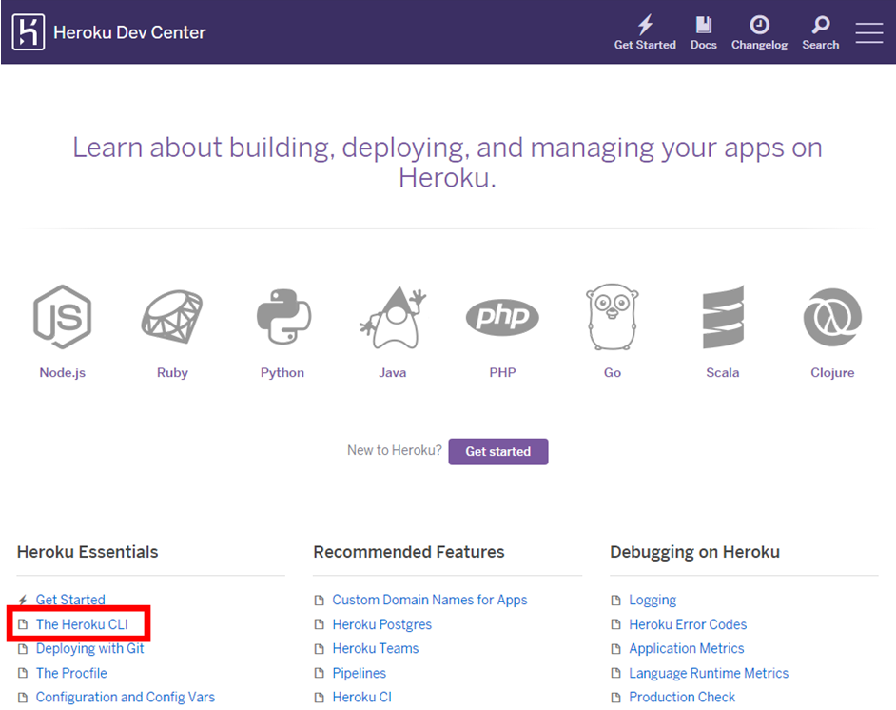Select the Ruby gem icon
This screenshot has width=896, height=710.
pos(172,317)
